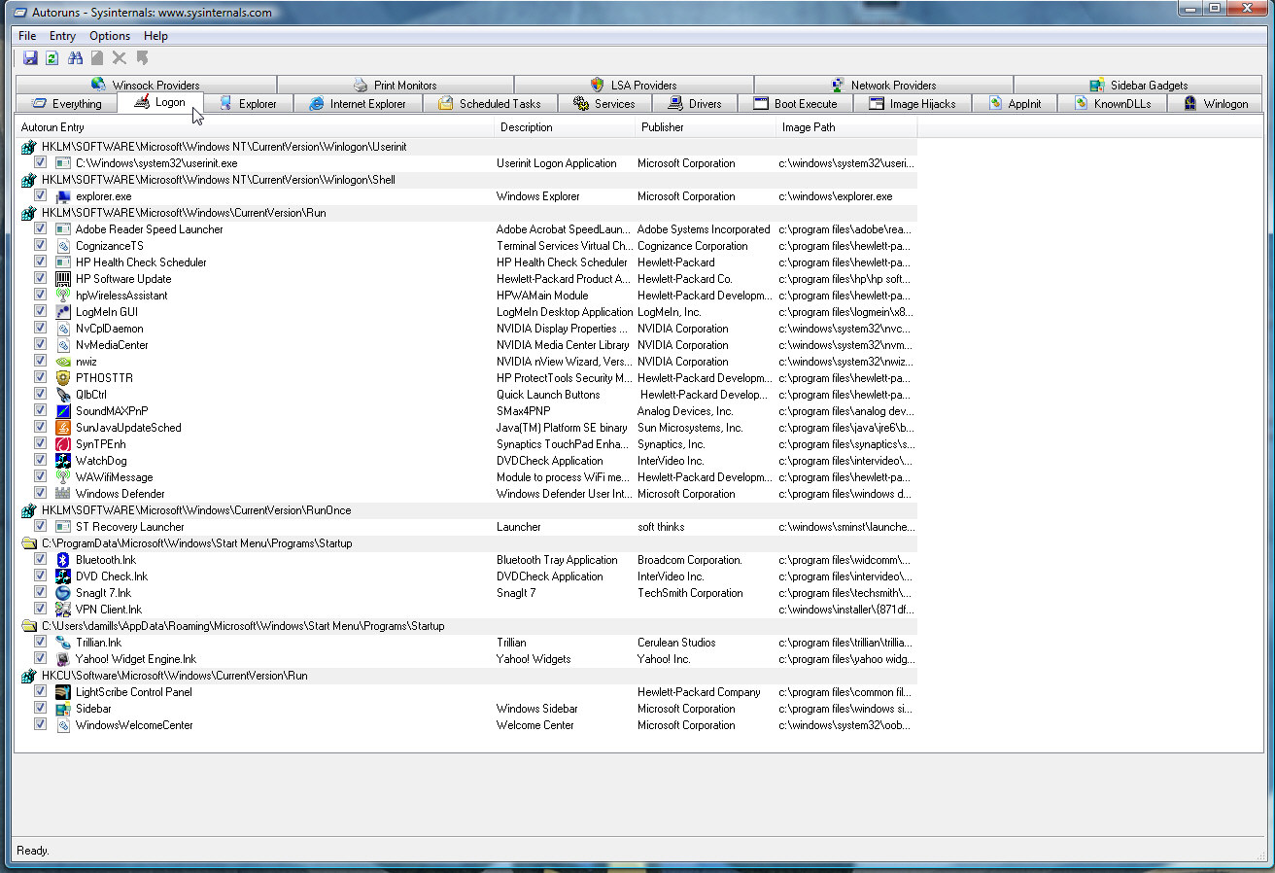Image resolution: width=1275 pixels, height=873 pixels.
Task: Uncheck ST Recovery Launcher checkbox
Action: click(40, 527)
